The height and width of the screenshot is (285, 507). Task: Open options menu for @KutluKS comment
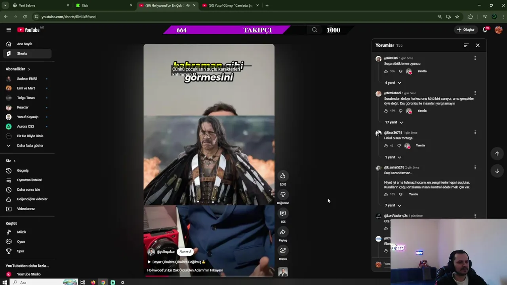click(x=475, y=58)
